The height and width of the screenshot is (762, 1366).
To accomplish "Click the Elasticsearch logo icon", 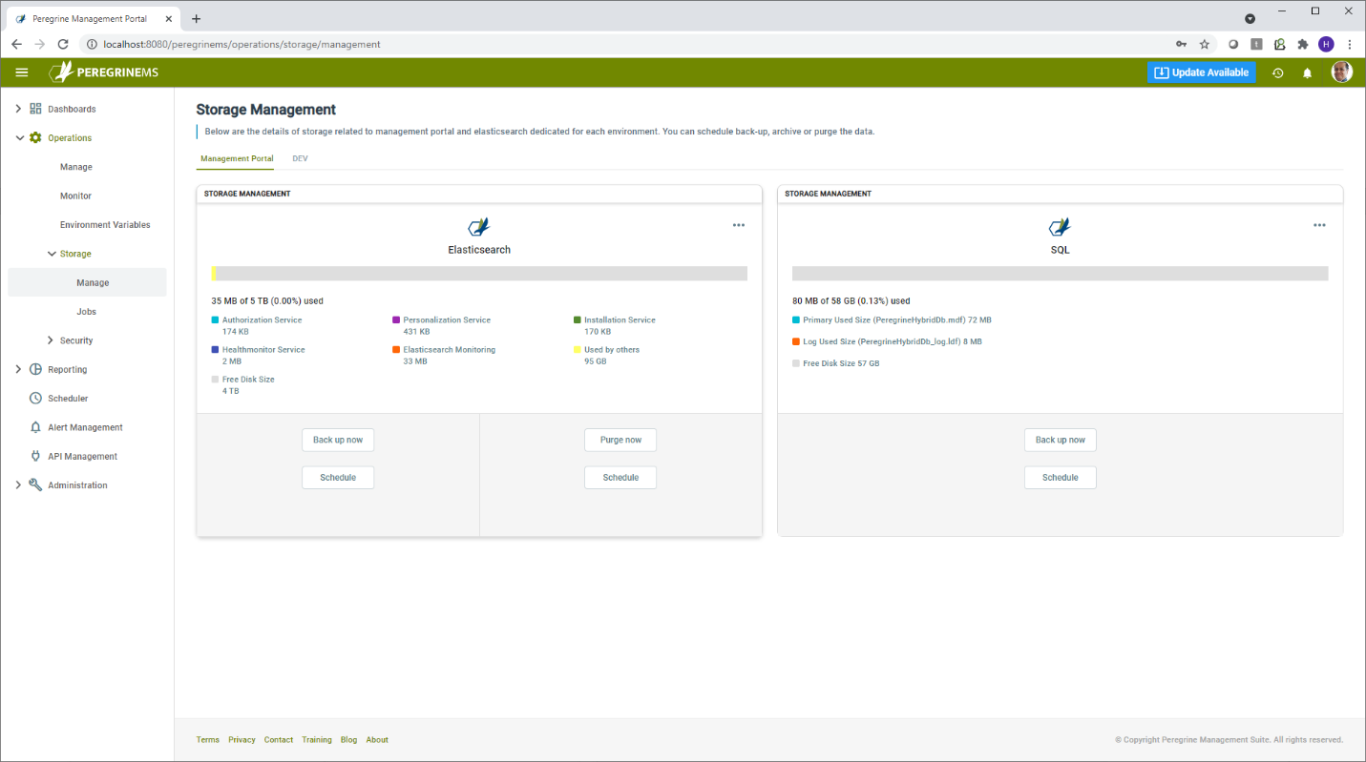I will (479, 227).
